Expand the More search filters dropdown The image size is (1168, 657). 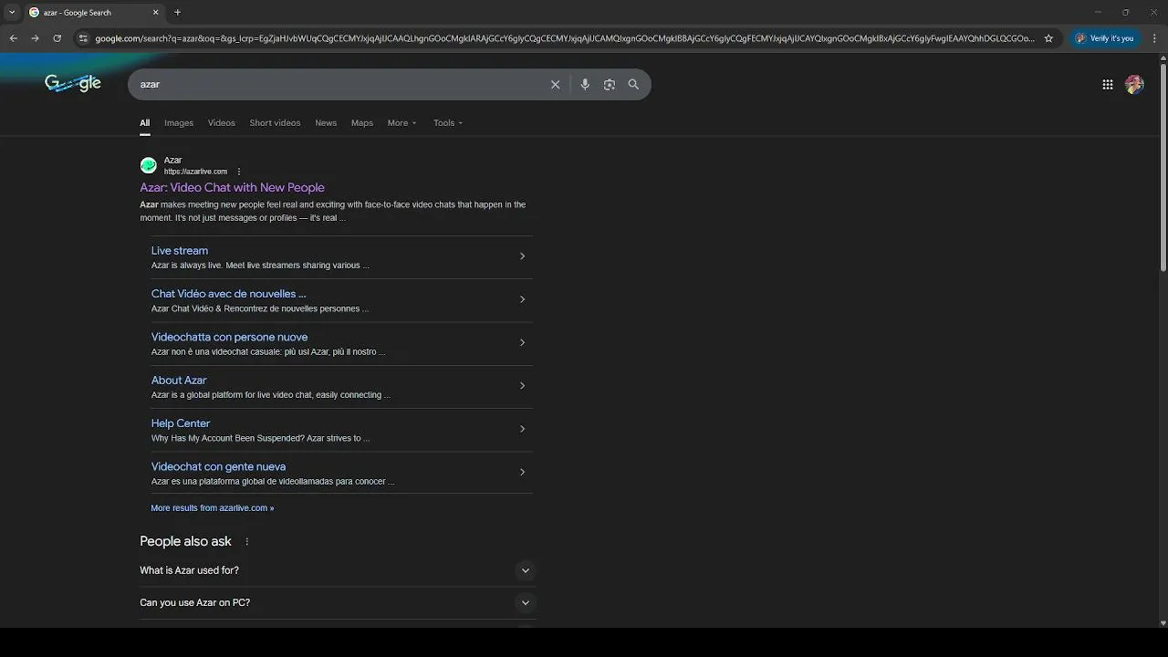pos(401,123)
